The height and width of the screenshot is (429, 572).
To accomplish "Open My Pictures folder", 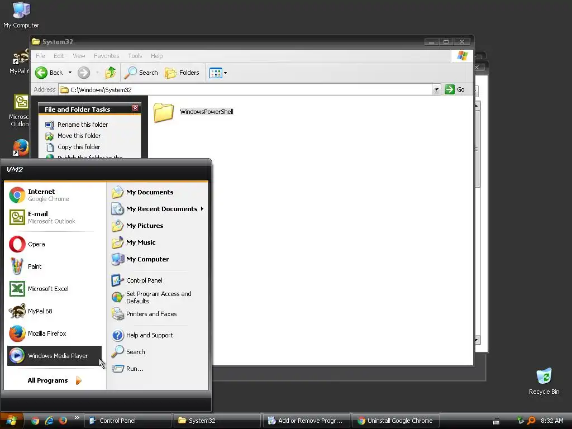I will (x=158, y=226).
